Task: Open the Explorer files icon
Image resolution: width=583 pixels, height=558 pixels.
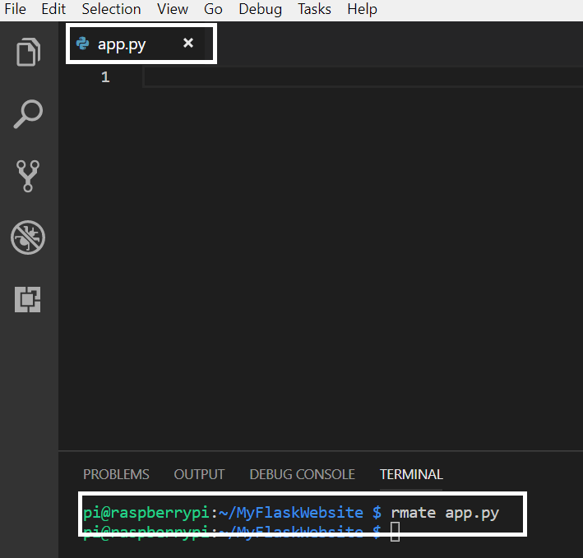Action: point(28,52)
